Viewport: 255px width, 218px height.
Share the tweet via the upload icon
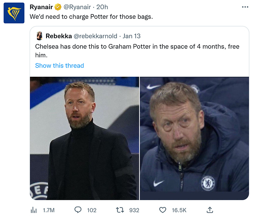click(x=210, y=210)
